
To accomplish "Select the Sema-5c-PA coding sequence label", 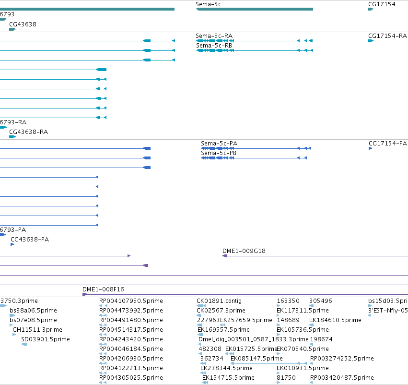I will coord(219,144).
